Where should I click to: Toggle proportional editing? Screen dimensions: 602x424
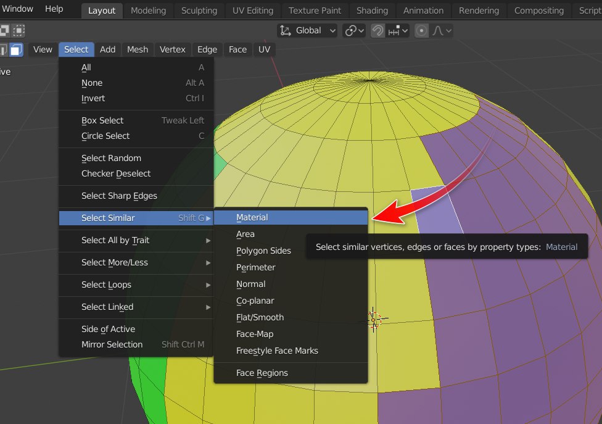pyautogui.click(x=421, y=31)
